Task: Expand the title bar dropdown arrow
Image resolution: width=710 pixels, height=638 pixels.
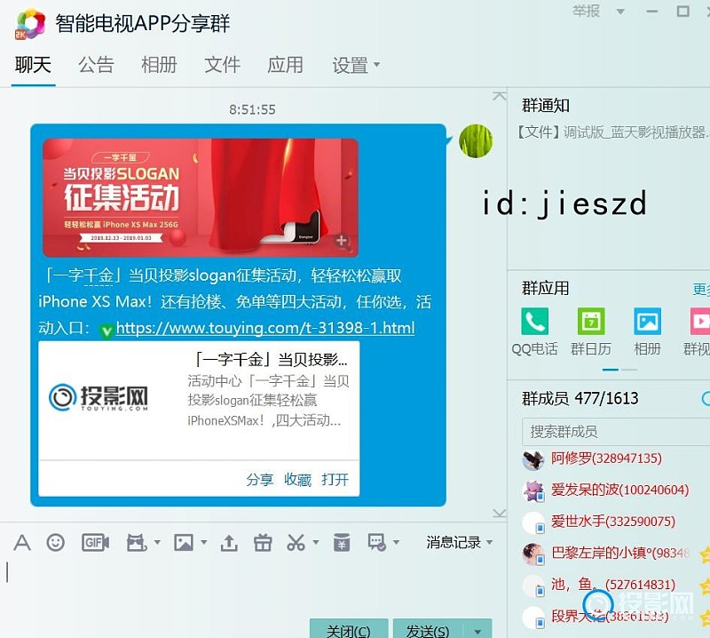Action: [620, 12]
